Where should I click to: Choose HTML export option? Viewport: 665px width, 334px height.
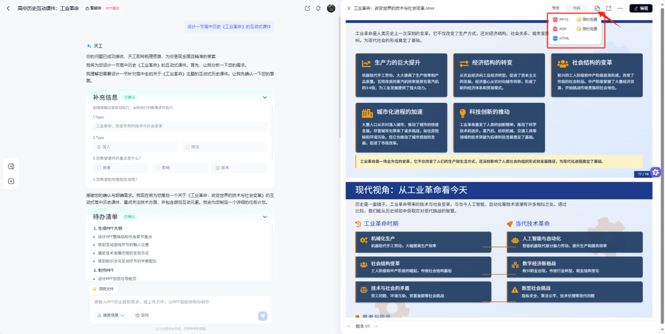[561, 38]
